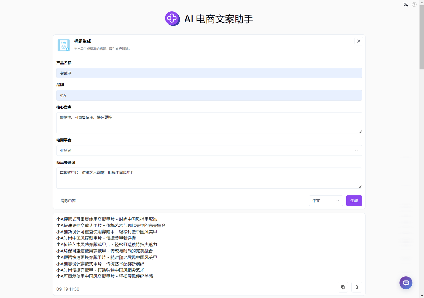Click the 商品关键词 label

pos(66,162)
